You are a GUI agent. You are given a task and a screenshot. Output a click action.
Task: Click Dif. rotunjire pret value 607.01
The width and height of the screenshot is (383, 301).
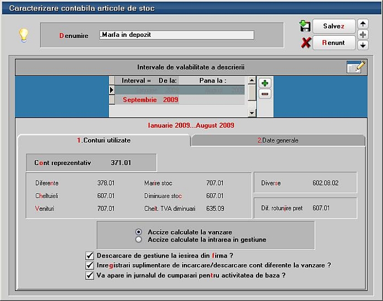(x=321, y=208)
